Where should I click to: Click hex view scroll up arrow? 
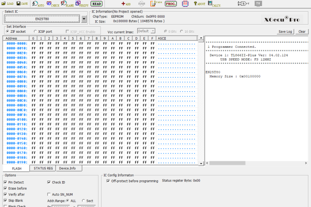point(201,38)
